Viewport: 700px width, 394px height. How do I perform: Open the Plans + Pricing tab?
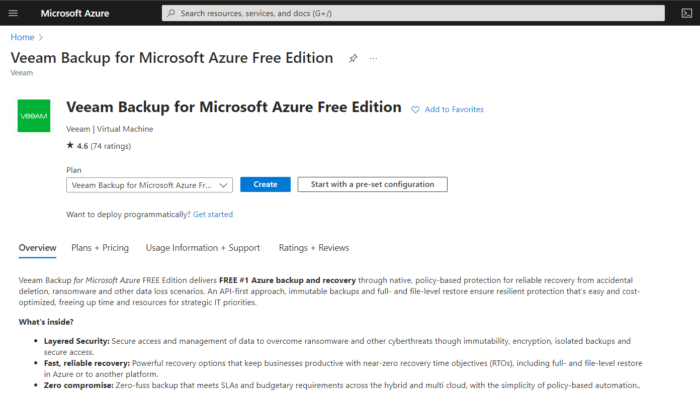100,248
